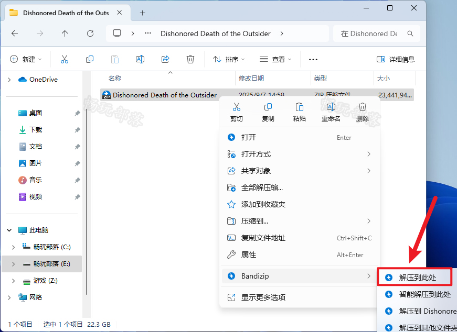
Task: Expand the 畅玩部落 (E:) drive node
Action: pos(14,264)
